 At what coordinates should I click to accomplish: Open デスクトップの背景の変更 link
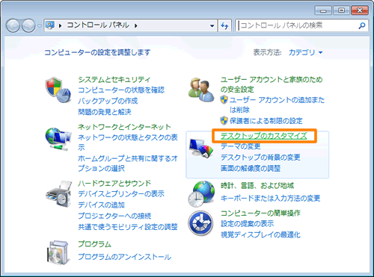260,158
